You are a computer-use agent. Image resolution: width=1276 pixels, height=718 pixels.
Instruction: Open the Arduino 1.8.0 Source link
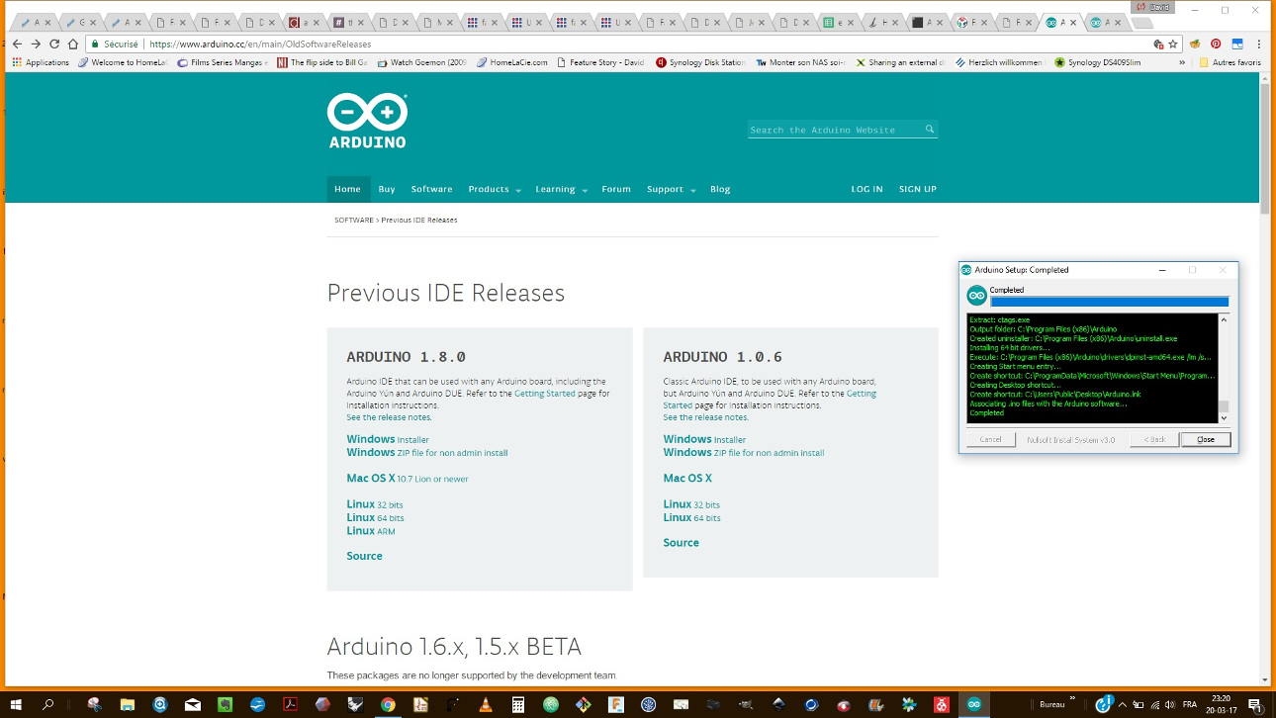point(364,556)
